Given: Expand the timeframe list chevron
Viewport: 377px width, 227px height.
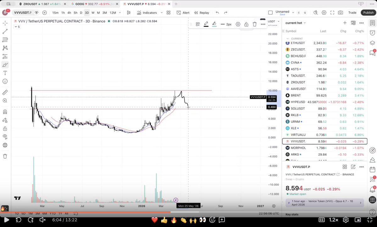Looking at the screenshot, I should 120,13.
